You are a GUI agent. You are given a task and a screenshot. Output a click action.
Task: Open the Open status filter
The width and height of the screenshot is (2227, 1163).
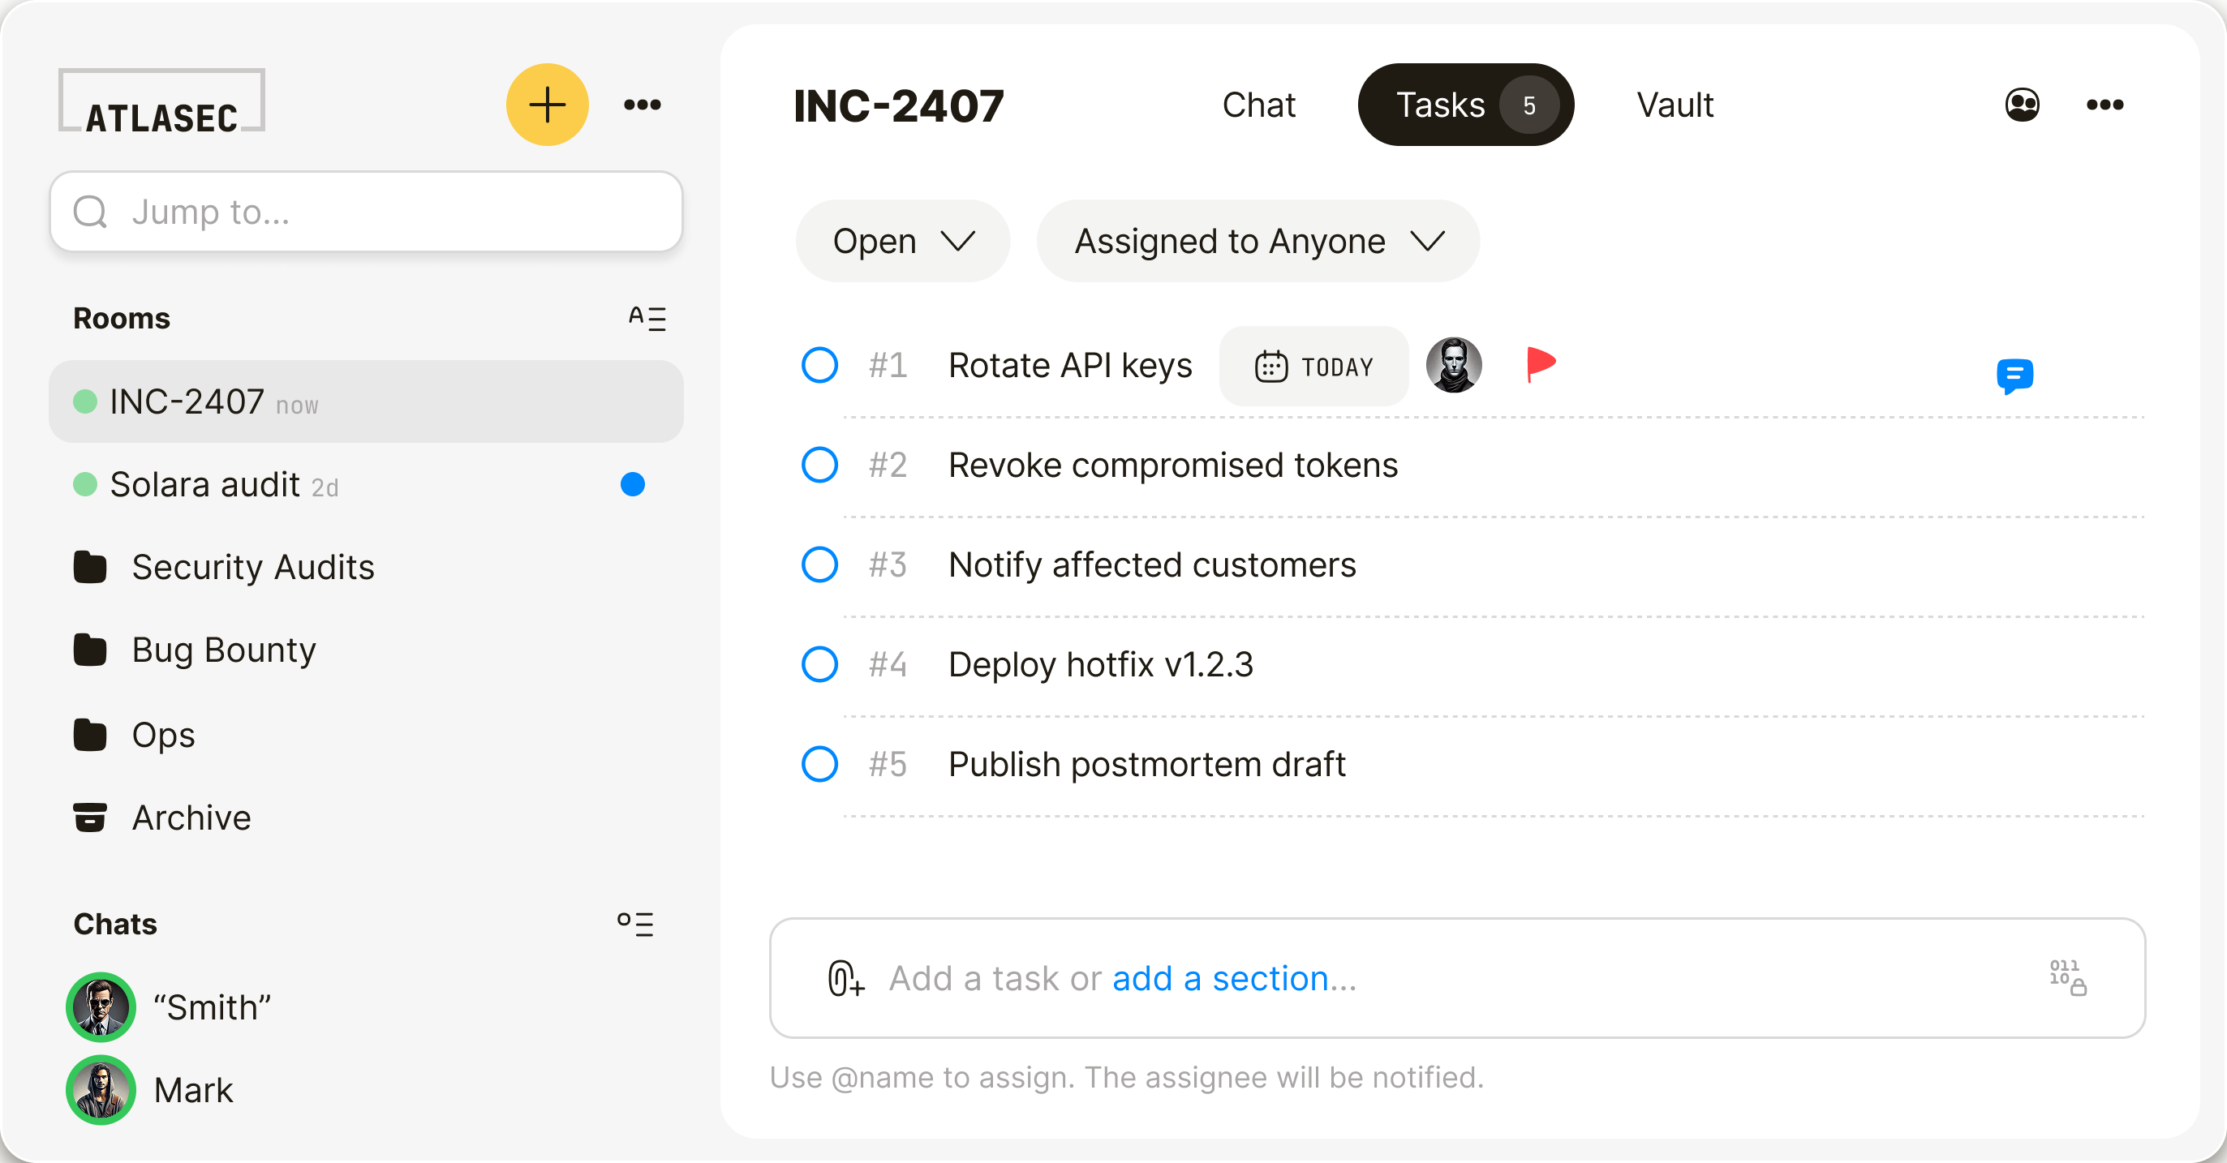902,241
